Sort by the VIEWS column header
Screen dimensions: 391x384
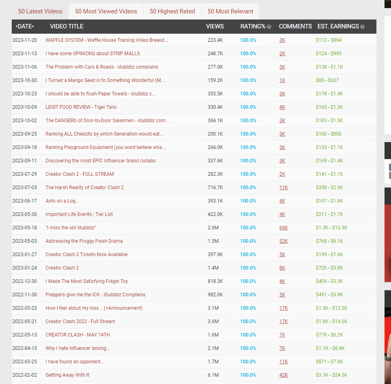coord(215,26)
